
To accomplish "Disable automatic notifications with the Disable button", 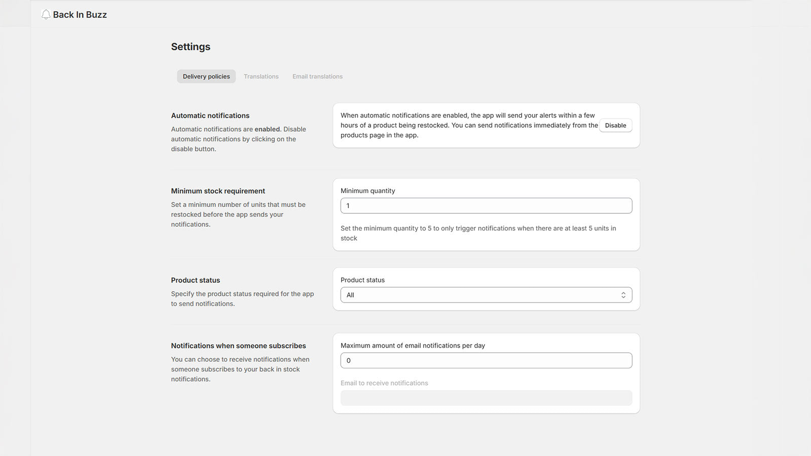I will click(x=615, y=126).
